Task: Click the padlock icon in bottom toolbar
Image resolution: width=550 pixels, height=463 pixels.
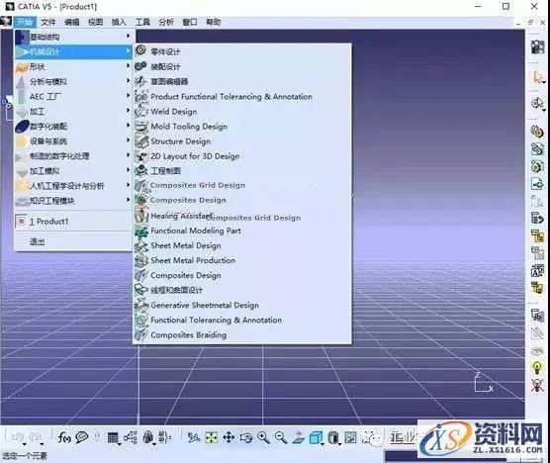Action: [x=148, y=437]
